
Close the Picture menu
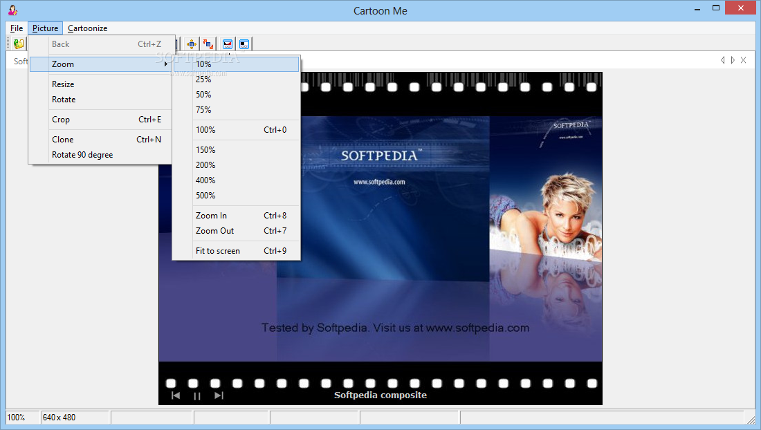45,28
